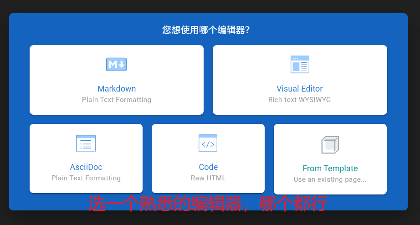Click the Code angle-brackets icon
Viewport: 420px width, 225px height.
208,143
